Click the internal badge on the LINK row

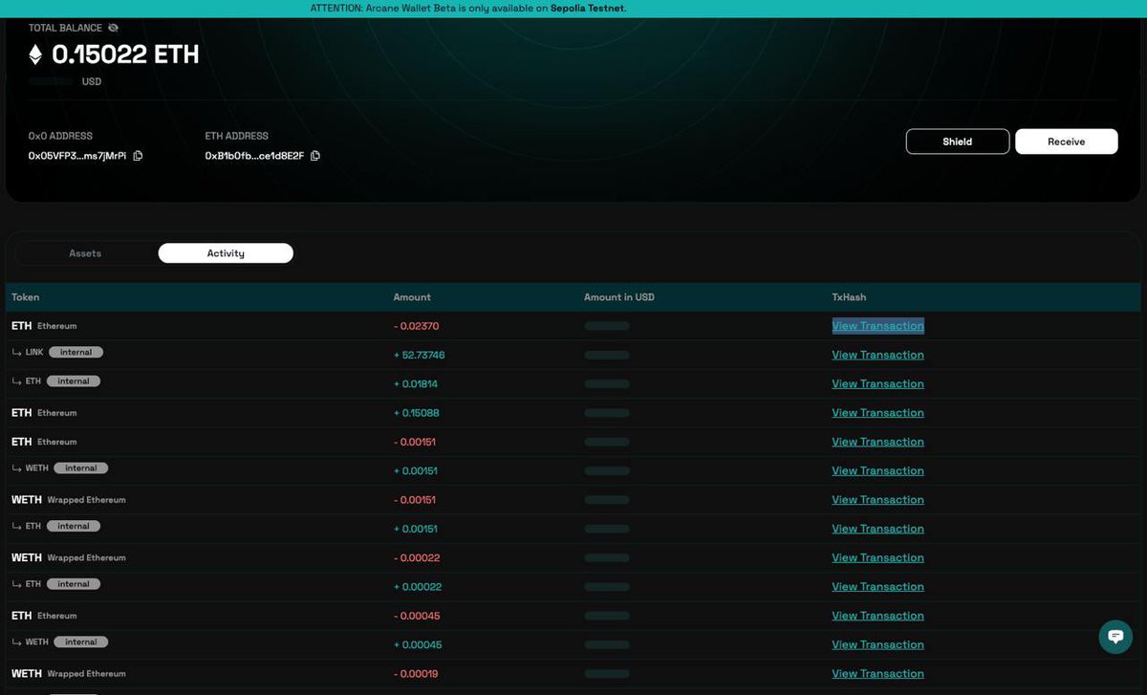point(76,352)
